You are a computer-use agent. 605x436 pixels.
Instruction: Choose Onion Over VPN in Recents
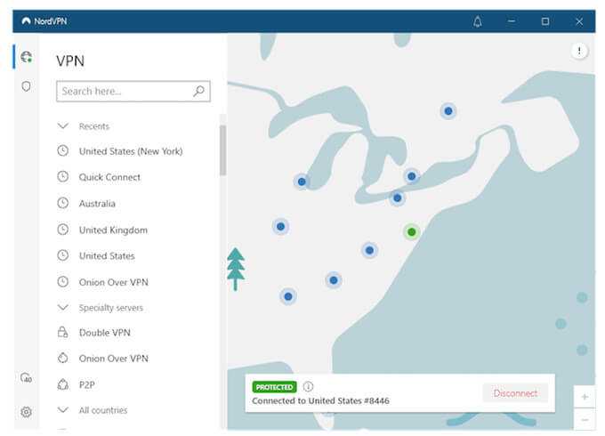pyautogui.click(x=114, y=282)
